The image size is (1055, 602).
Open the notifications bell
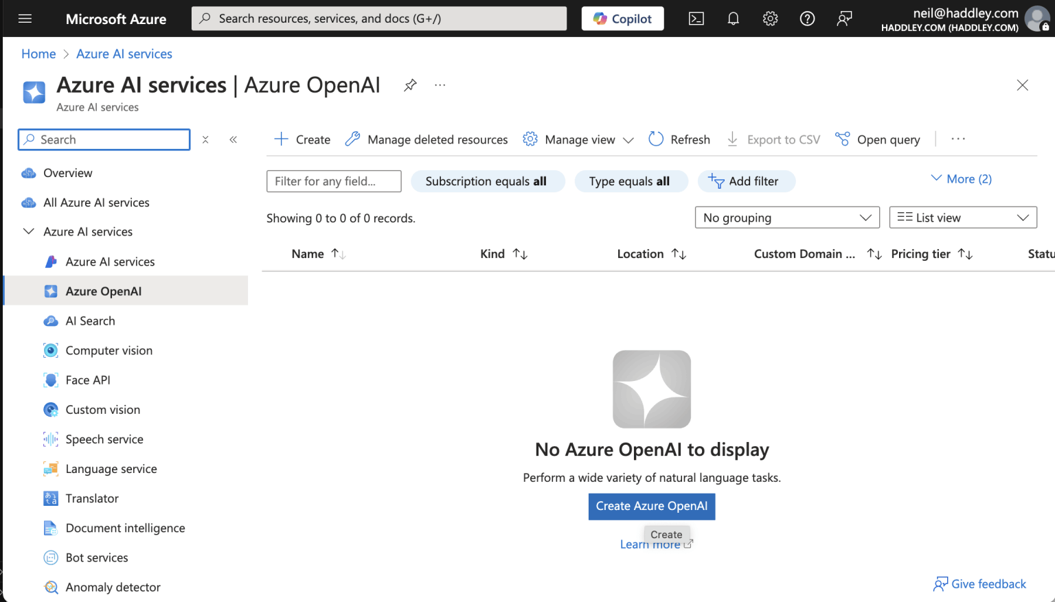(x=733, y=19)
